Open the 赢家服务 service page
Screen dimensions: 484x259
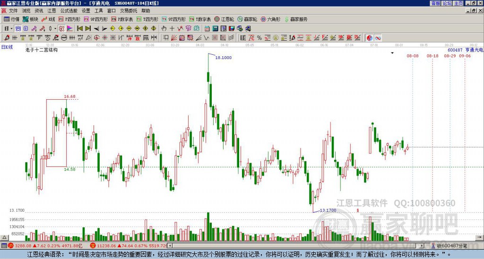click(295, 19)
